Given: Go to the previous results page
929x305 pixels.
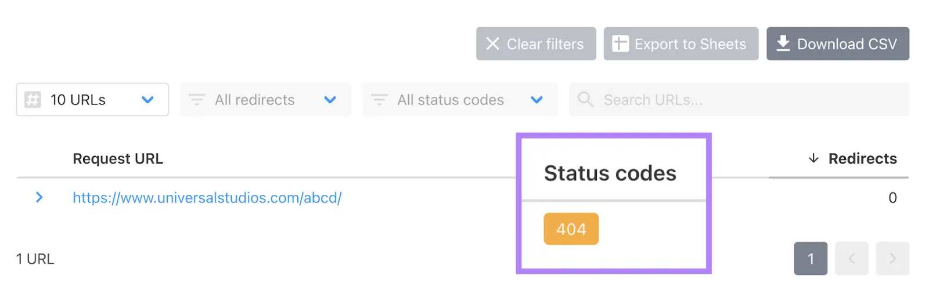Looking at the screenshot, I should click(x=852, y=259).
